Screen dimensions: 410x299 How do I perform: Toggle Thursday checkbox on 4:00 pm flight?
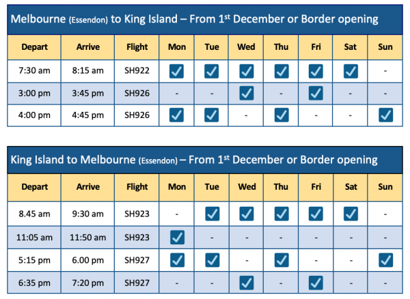(x=281, y=114)
